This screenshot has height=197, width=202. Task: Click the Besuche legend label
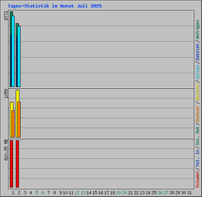(198, 92)
